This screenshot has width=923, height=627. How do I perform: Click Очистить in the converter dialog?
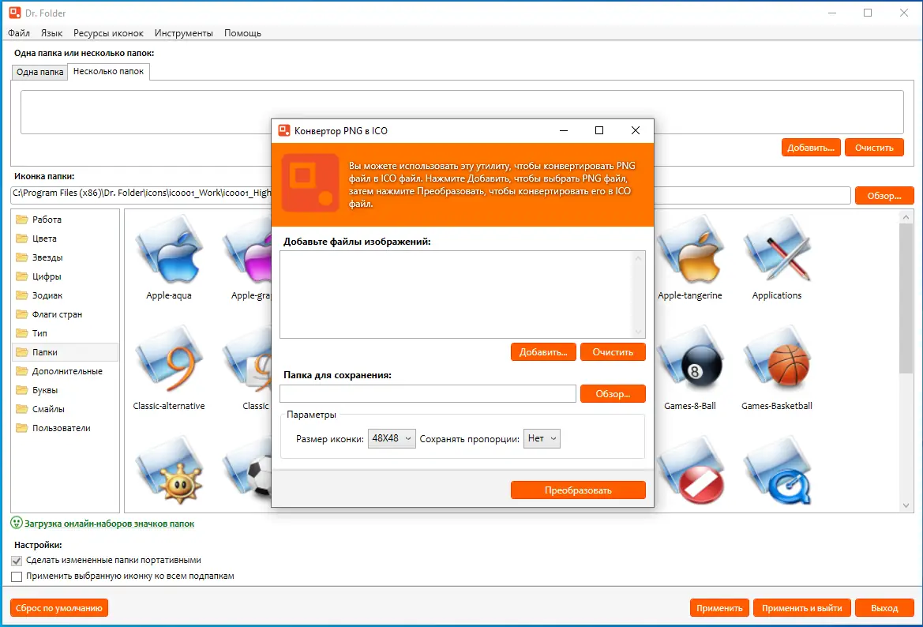(x=613, y=352)
